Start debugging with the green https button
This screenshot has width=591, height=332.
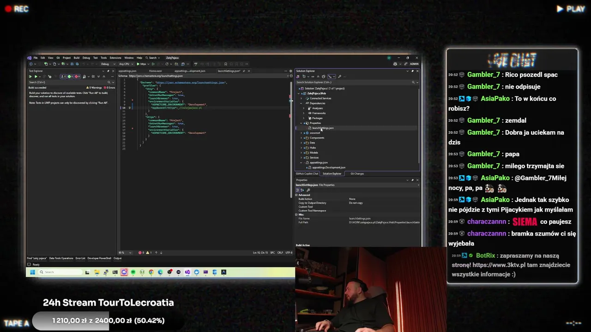(141, 64)
